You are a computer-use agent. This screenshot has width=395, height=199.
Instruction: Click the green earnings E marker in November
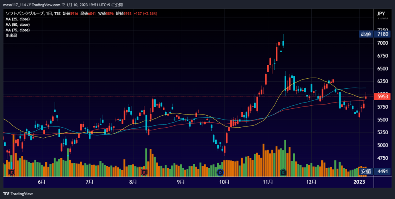click(x=283, y=172)
